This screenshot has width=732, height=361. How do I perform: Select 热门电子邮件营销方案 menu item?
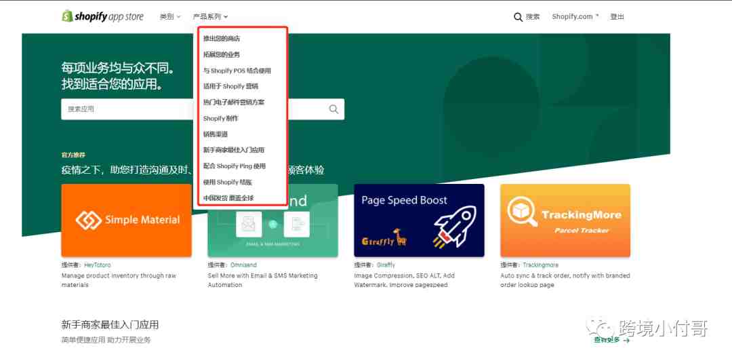point(234,102)
